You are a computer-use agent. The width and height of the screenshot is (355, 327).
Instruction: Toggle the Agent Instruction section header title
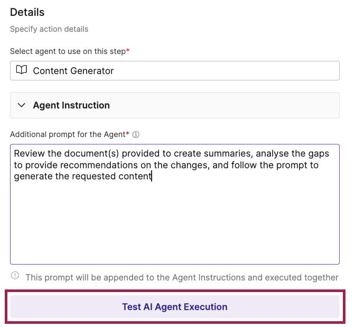coord(71,105)
